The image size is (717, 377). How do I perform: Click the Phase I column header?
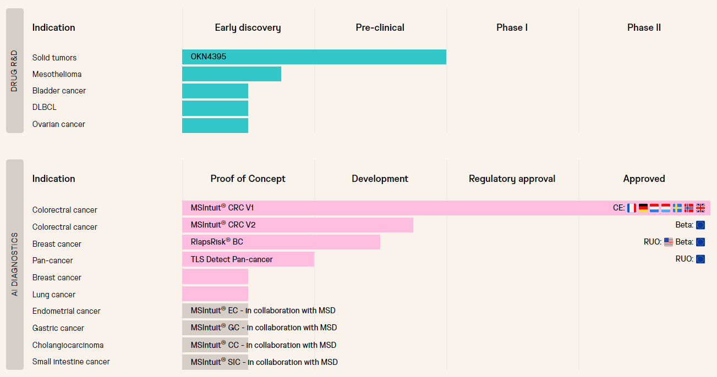tap(512, 27)
